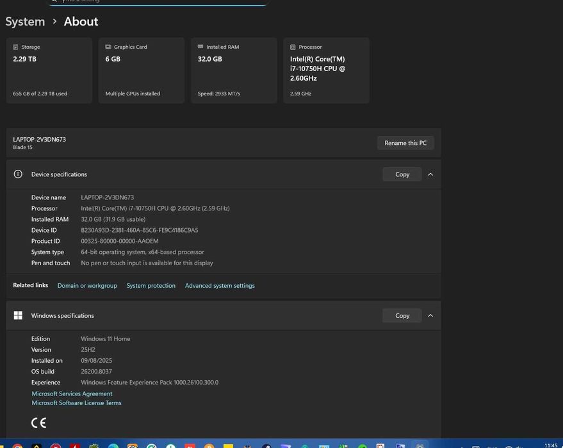Click the Blade 15 model text
The height and width of the screenshot is (448, 563).
coord(22,147)
